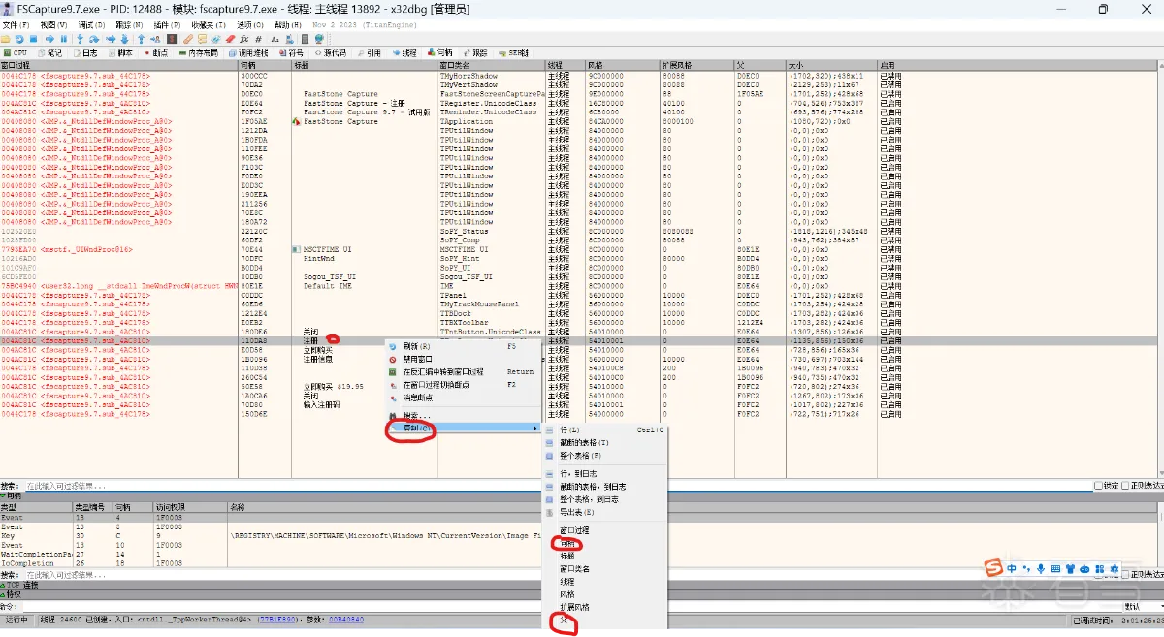
Task: Select 整个表格 (F) in copy submenu
Action: [x=604, y=455]
